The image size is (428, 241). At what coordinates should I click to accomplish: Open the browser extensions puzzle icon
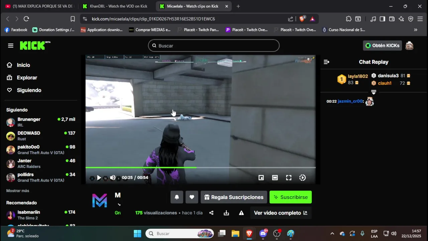click(x=349, y=19)
